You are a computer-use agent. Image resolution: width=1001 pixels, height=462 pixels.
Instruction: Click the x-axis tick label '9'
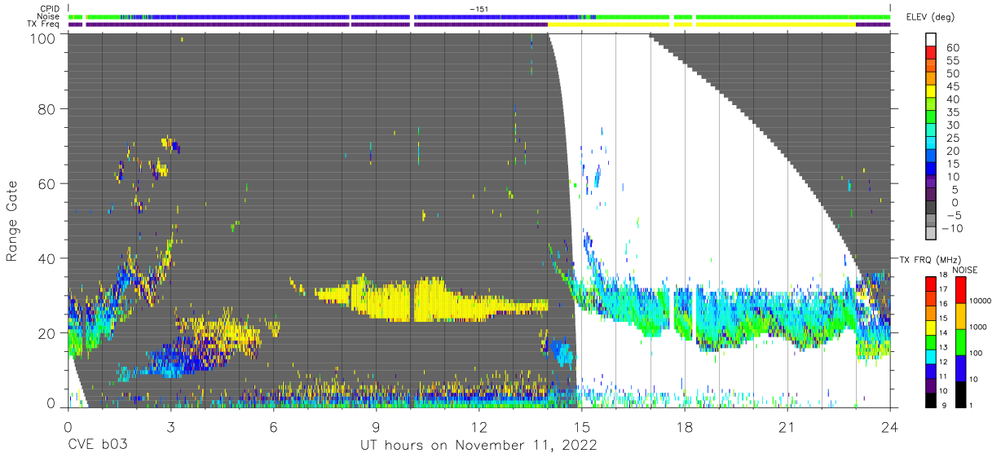(376, 426)
